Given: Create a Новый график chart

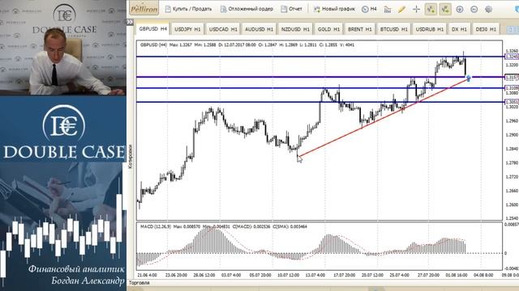Looking at the screenshot, I should (x=334, y=9).
